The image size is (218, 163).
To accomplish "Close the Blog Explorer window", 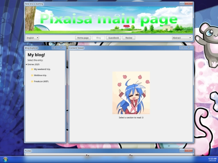I will click(x=61, y=47).
